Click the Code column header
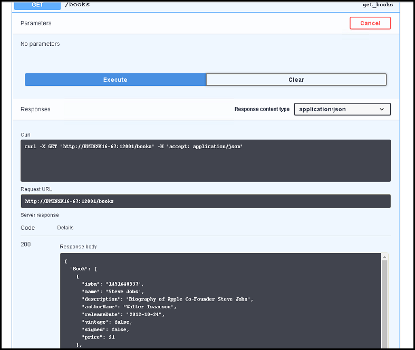Screen dimensions: 415x350 coord(27,228)
